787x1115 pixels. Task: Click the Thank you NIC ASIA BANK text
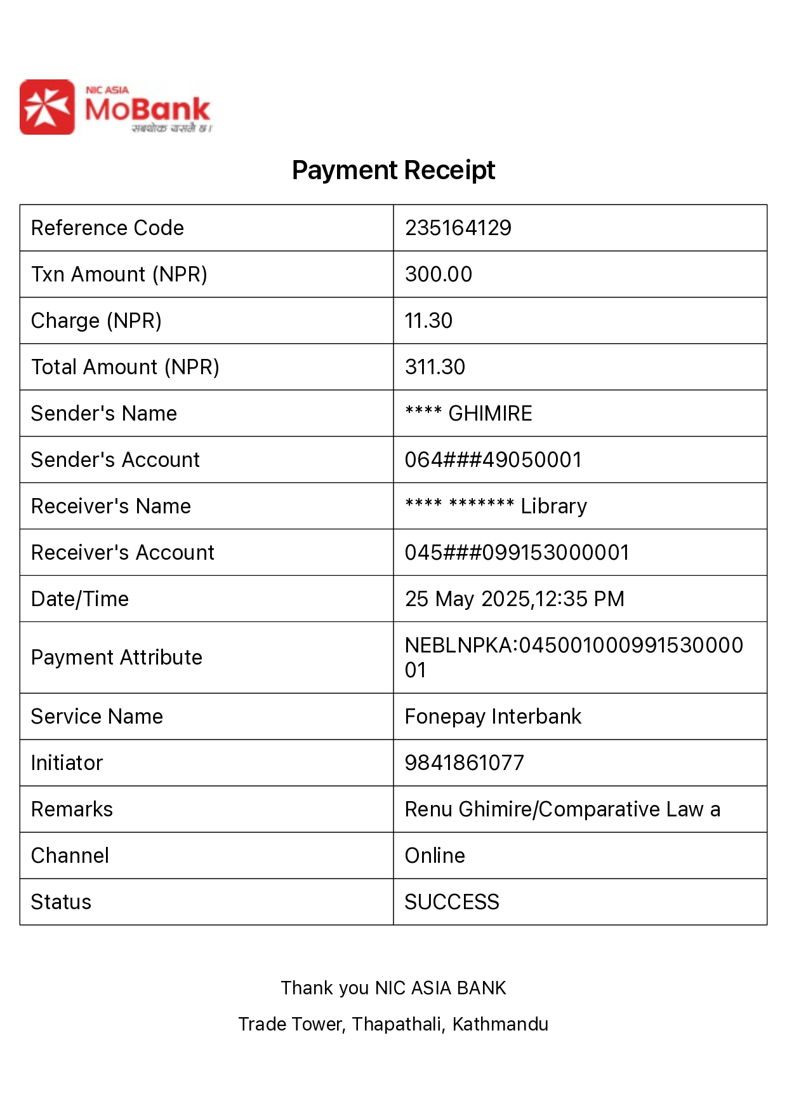pyautogui.click(x=393, y=988)
